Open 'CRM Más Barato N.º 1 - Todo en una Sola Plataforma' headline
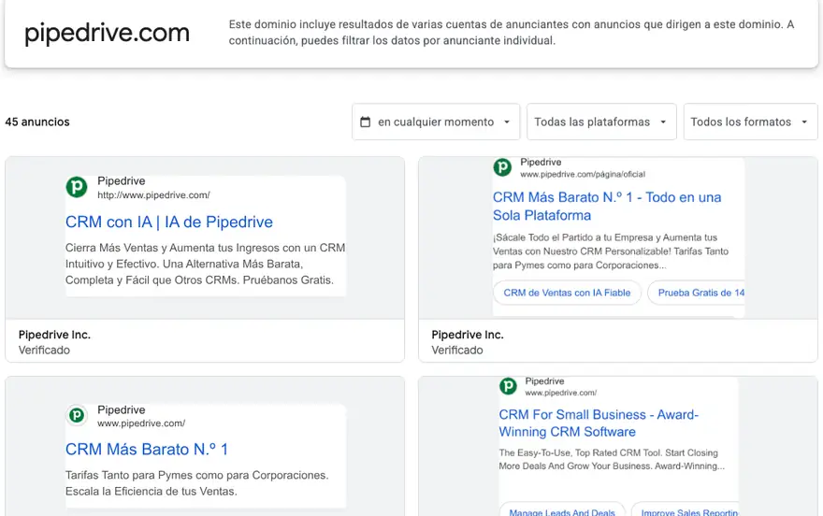The height and width of the screenshot is (516, 823). click(x=607, y=206)
